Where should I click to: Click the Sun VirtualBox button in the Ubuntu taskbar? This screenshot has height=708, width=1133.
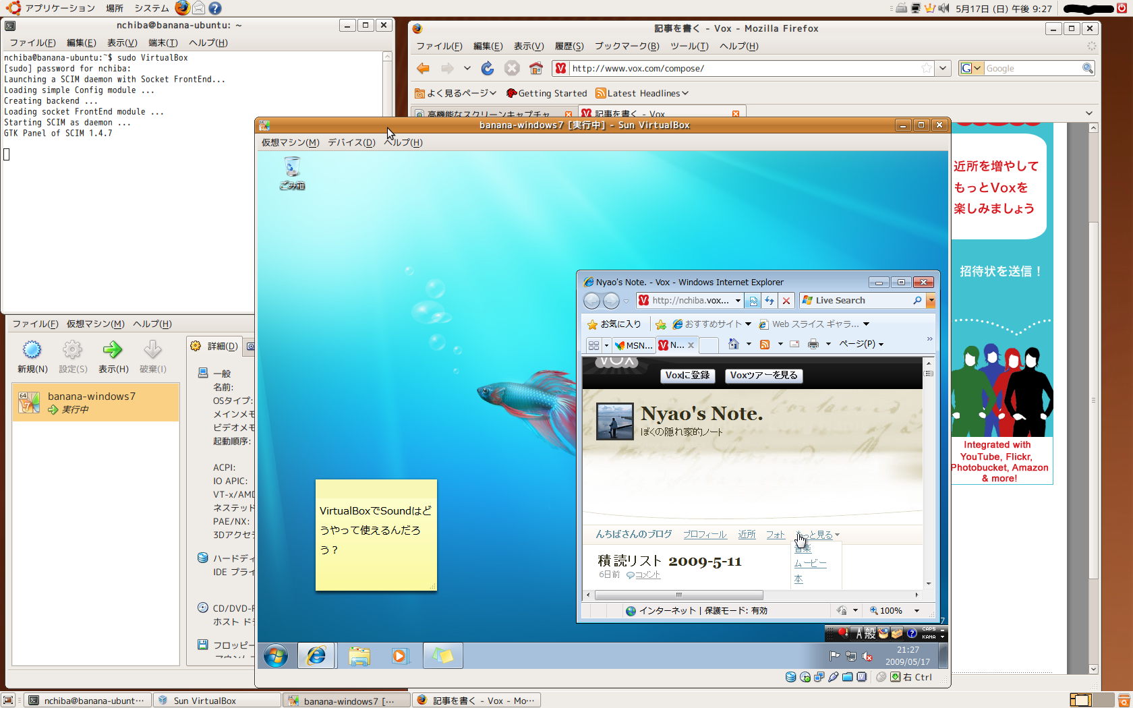(x=217, y=701)
